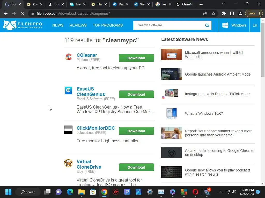Open the Chrome profile avatar icon
Viewport: 265px width, 198px height.
tap(240, 13)
